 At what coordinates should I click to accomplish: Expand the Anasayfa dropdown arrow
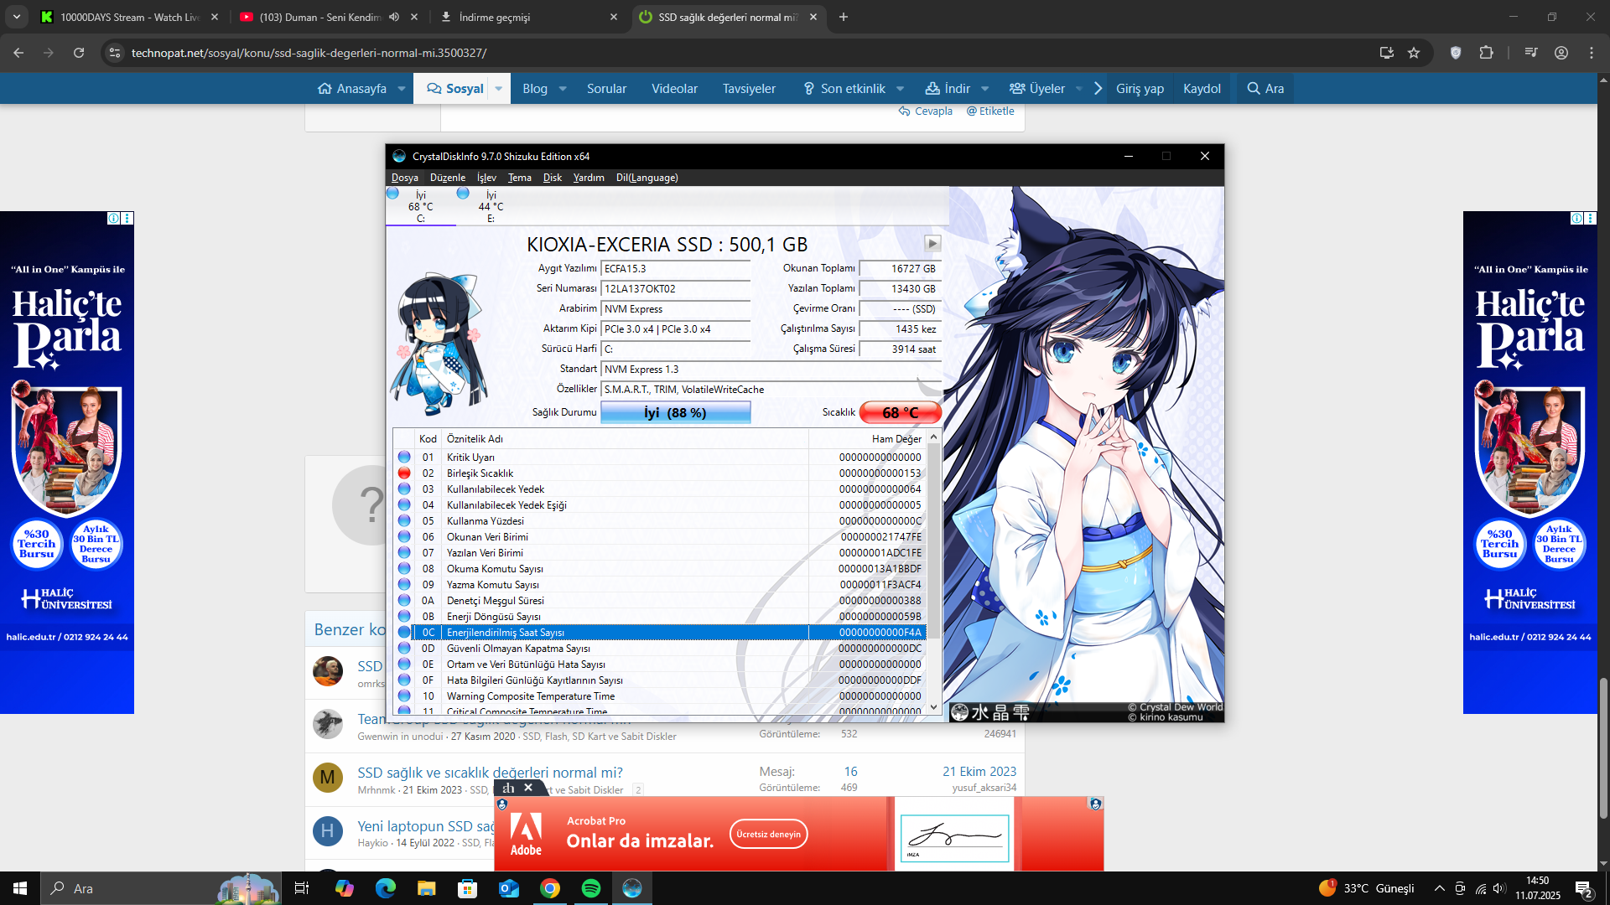coord(402,89)
